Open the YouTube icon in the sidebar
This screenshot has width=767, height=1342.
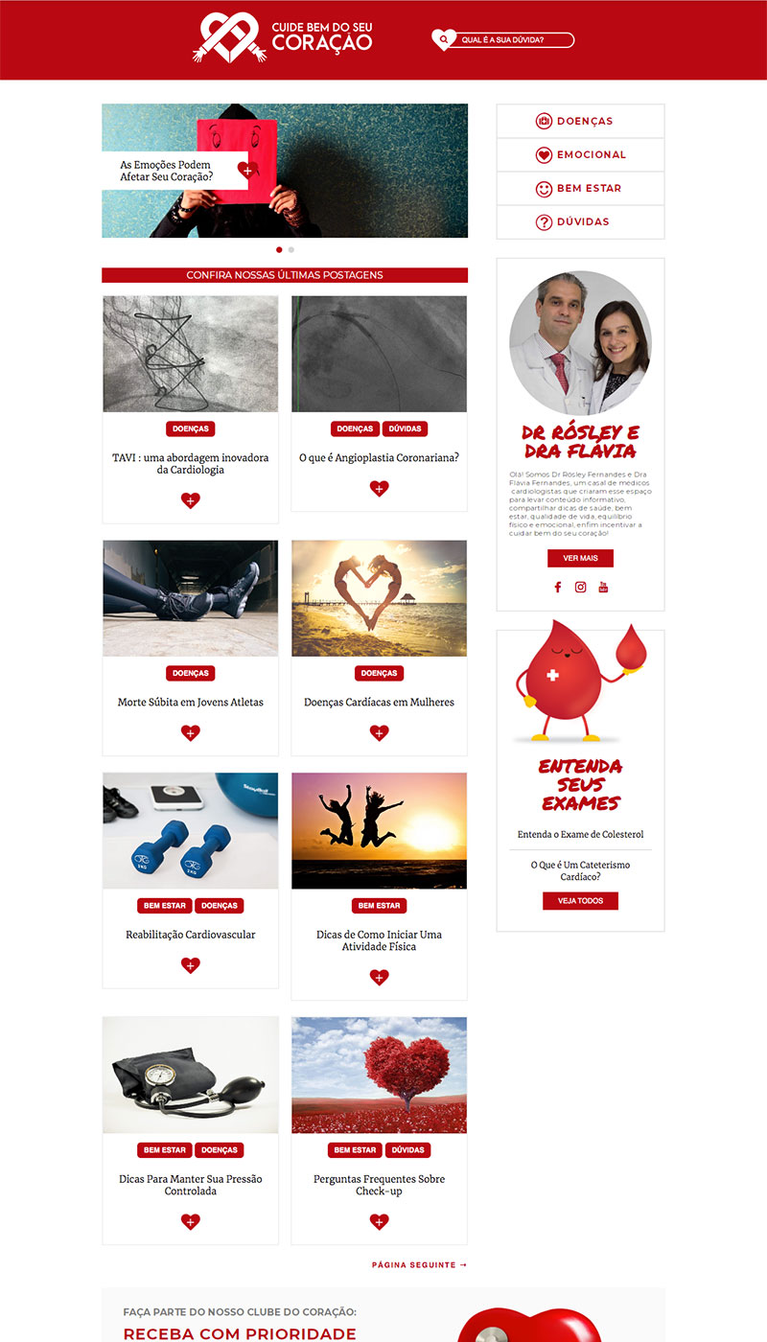tap(603, 588)
